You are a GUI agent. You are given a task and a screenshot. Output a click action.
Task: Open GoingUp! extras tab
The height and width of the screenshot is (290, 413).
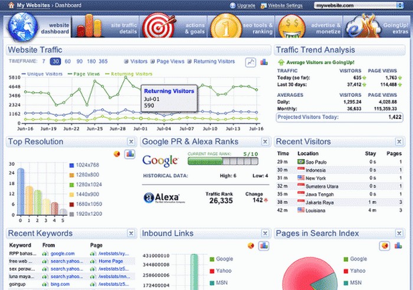point(376,27)
